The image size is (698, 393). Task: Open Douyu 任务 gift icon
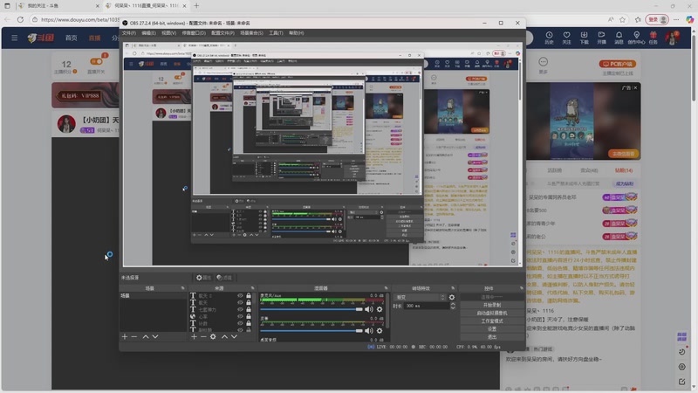point(653,38)
